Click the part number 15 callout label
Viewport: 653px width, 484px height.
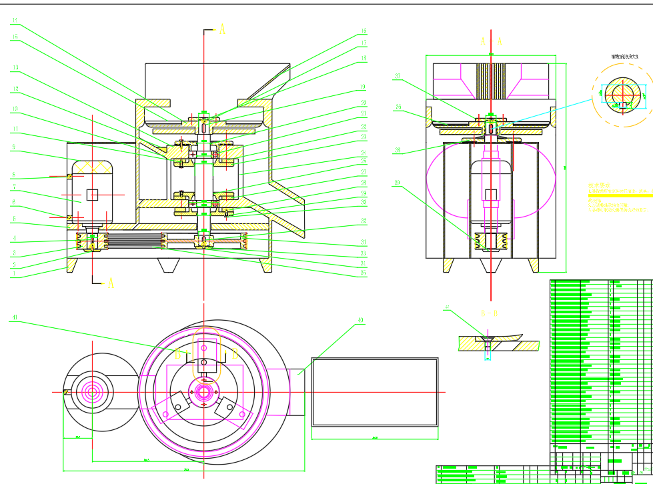pyautogui.click(x=15, y=37)
